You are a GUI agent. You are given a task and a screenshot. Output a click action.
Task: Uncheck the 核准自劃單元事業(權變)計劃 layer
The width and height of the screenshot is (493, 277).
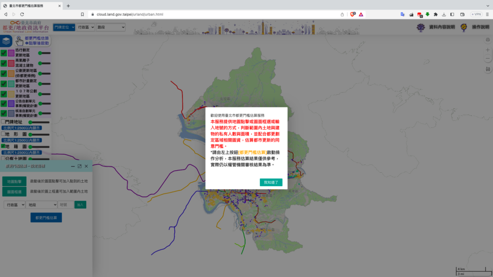coord(3,113)
